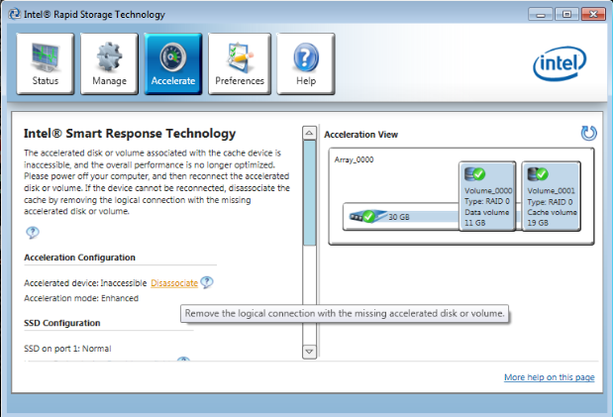The height and width of the screenshot is (417, 613).
Task: Click the Acceleration View heading
Action: [360, 135]
